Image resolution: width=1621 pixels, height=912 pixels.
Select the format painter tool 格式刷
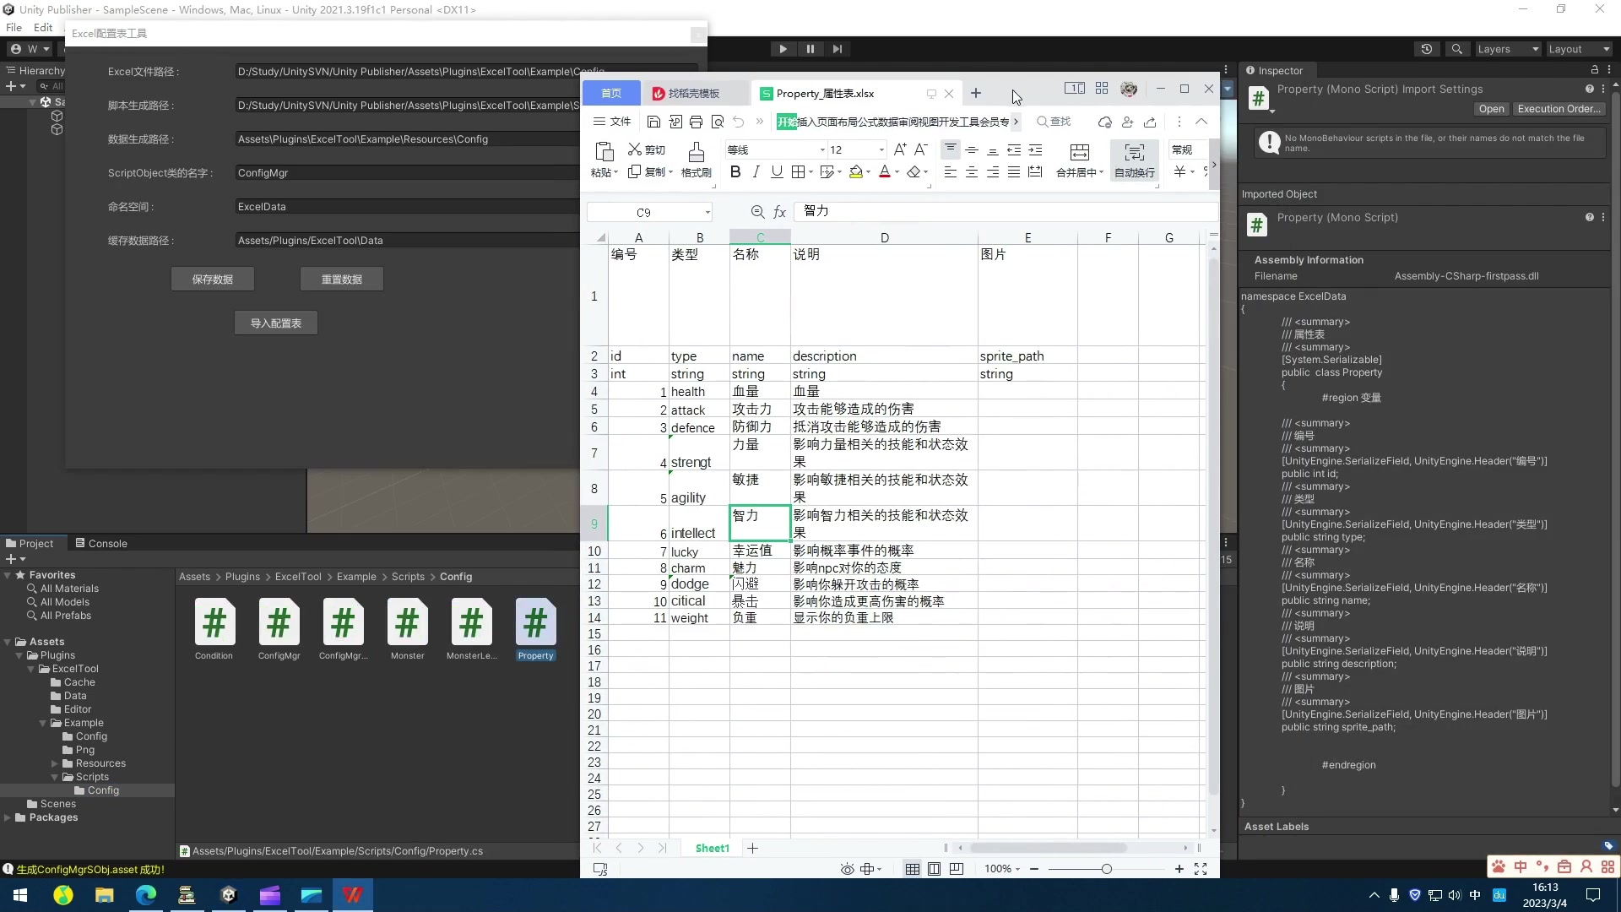pyautogui.click(x=696, y=159)
